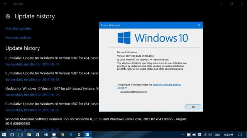This screenshot has width=247, height=138.
Task: Open battery status in system tray
Action: [x=194, y=135]
